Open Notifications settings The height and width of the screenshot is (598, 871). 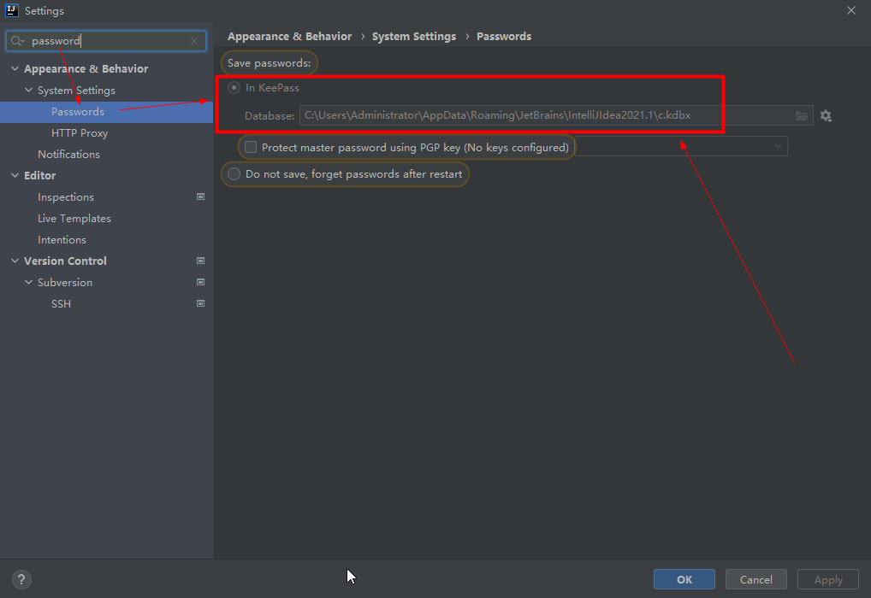pyautogui.click(x=69, y=155)
